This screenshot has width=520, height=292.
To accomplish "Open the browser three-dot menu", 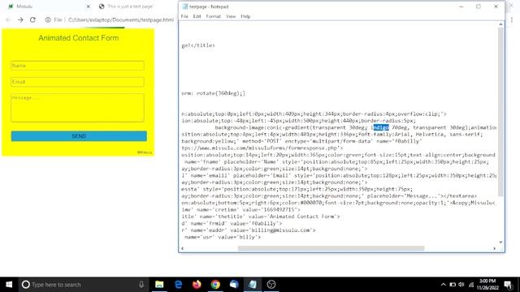I will [512, 19].
